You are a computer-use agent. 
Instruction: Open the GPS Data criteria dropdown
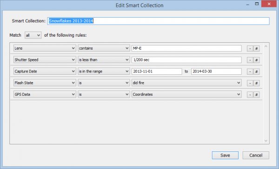tap(45, 94)
